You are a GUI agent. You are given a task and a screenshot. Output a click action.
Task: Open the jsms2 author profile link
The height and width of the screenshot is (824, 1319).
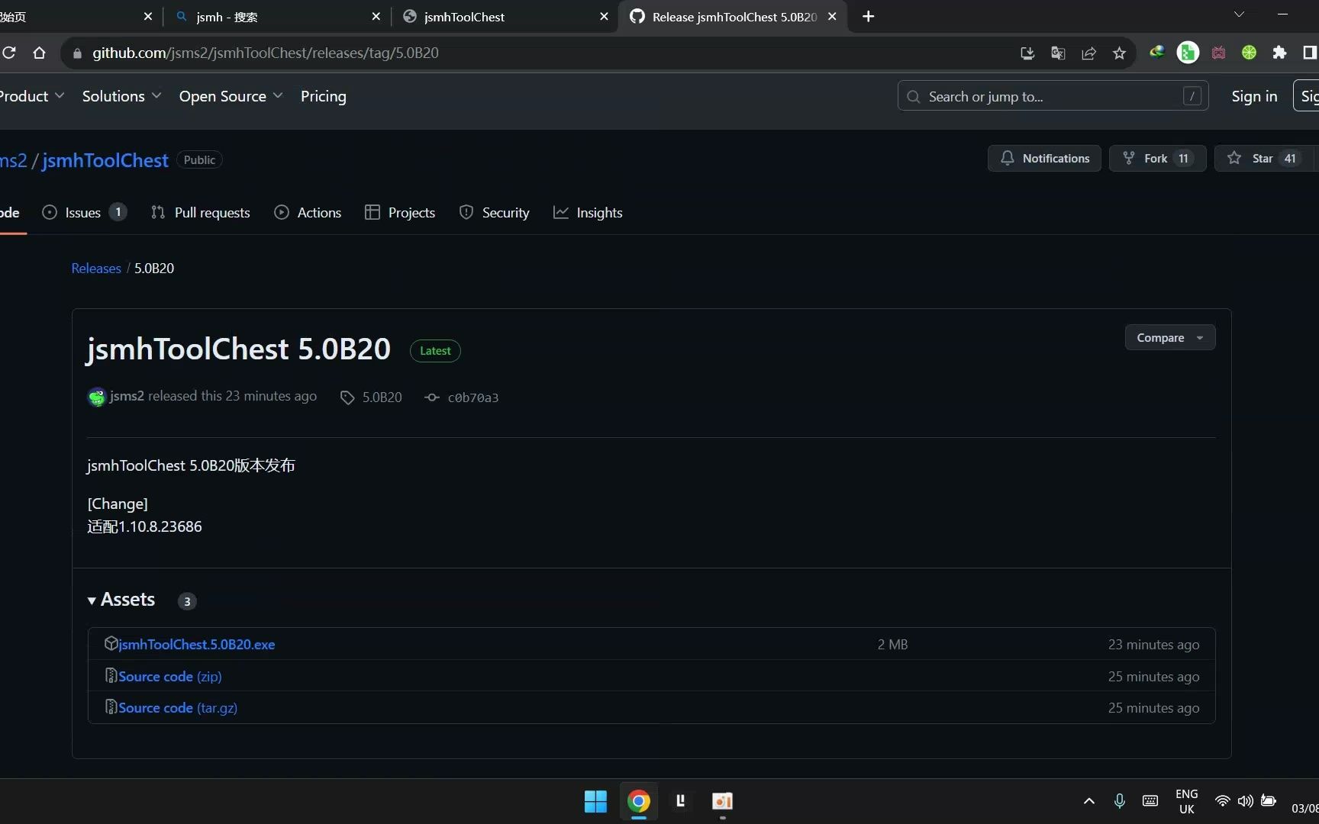(127, 396)
